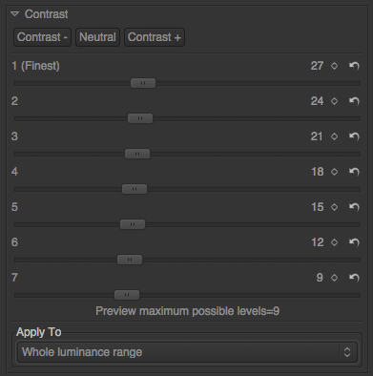This screenshot has width=373, height=376.
Task: Click diamond stepper icon for level 7
Action: [x=334, y=278]
